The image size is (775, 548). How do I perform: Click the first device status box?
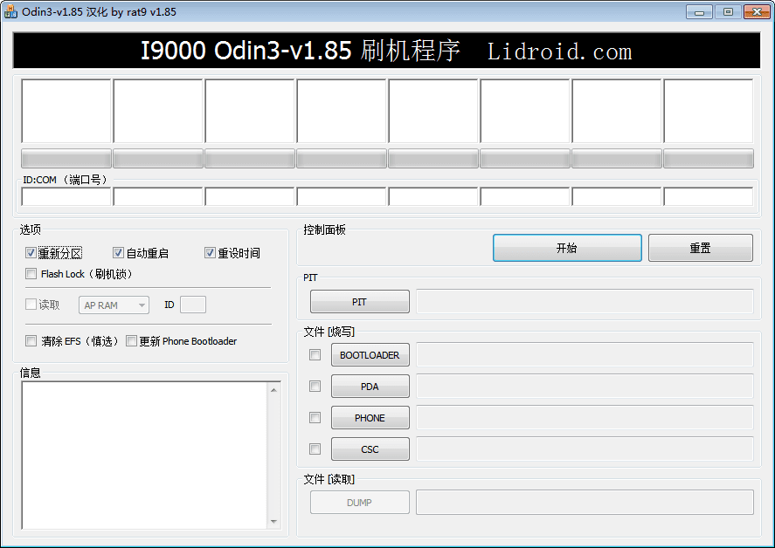pyautogui.click(x=66, y=111)
